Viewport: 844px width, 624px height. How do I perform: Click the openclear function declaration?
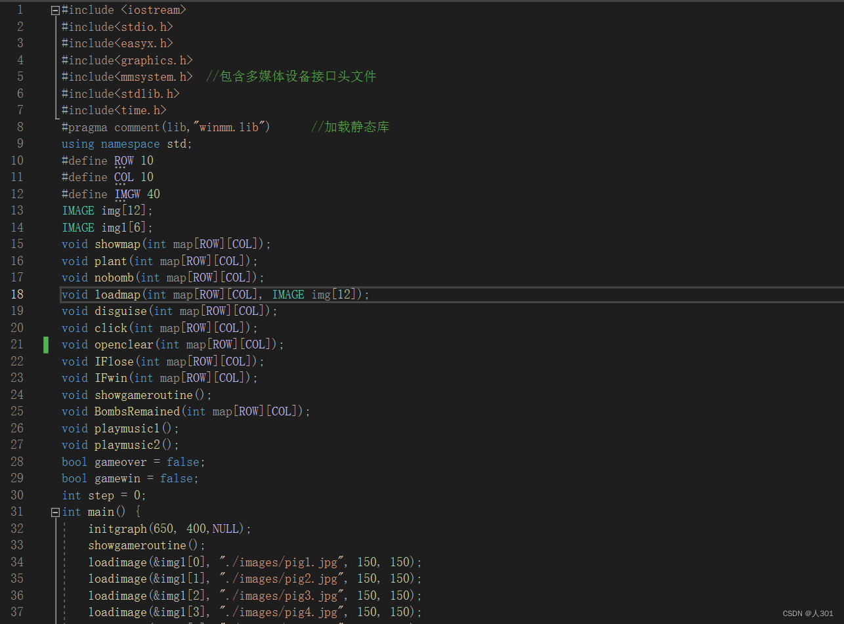pyautogui.click(x=173, y=344)
